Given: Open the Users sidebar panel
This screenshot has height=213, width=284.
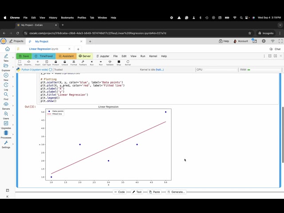Looking at the screenshot, I should [x=6, y=115].
